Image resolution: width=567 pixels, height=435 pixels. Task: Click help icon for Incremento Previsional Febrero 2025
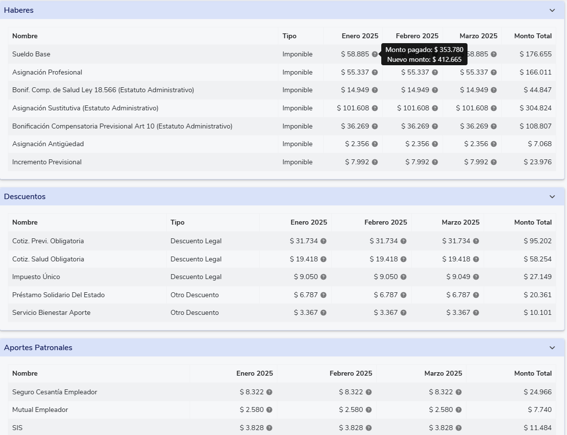[x=435, y=162]
